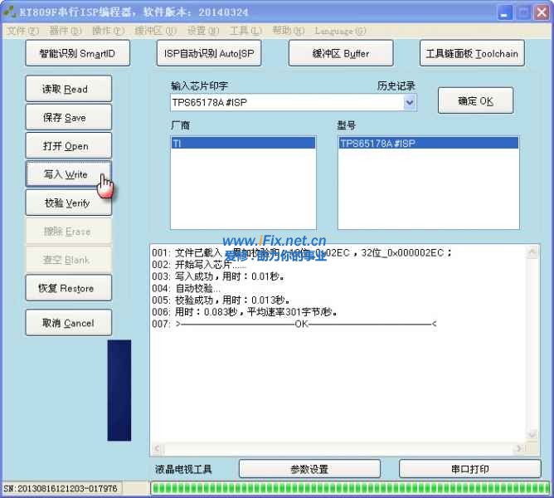Screen dimensions: 554x498
Task: Open the Toolchain panel button
Action: tap(471, 53)
